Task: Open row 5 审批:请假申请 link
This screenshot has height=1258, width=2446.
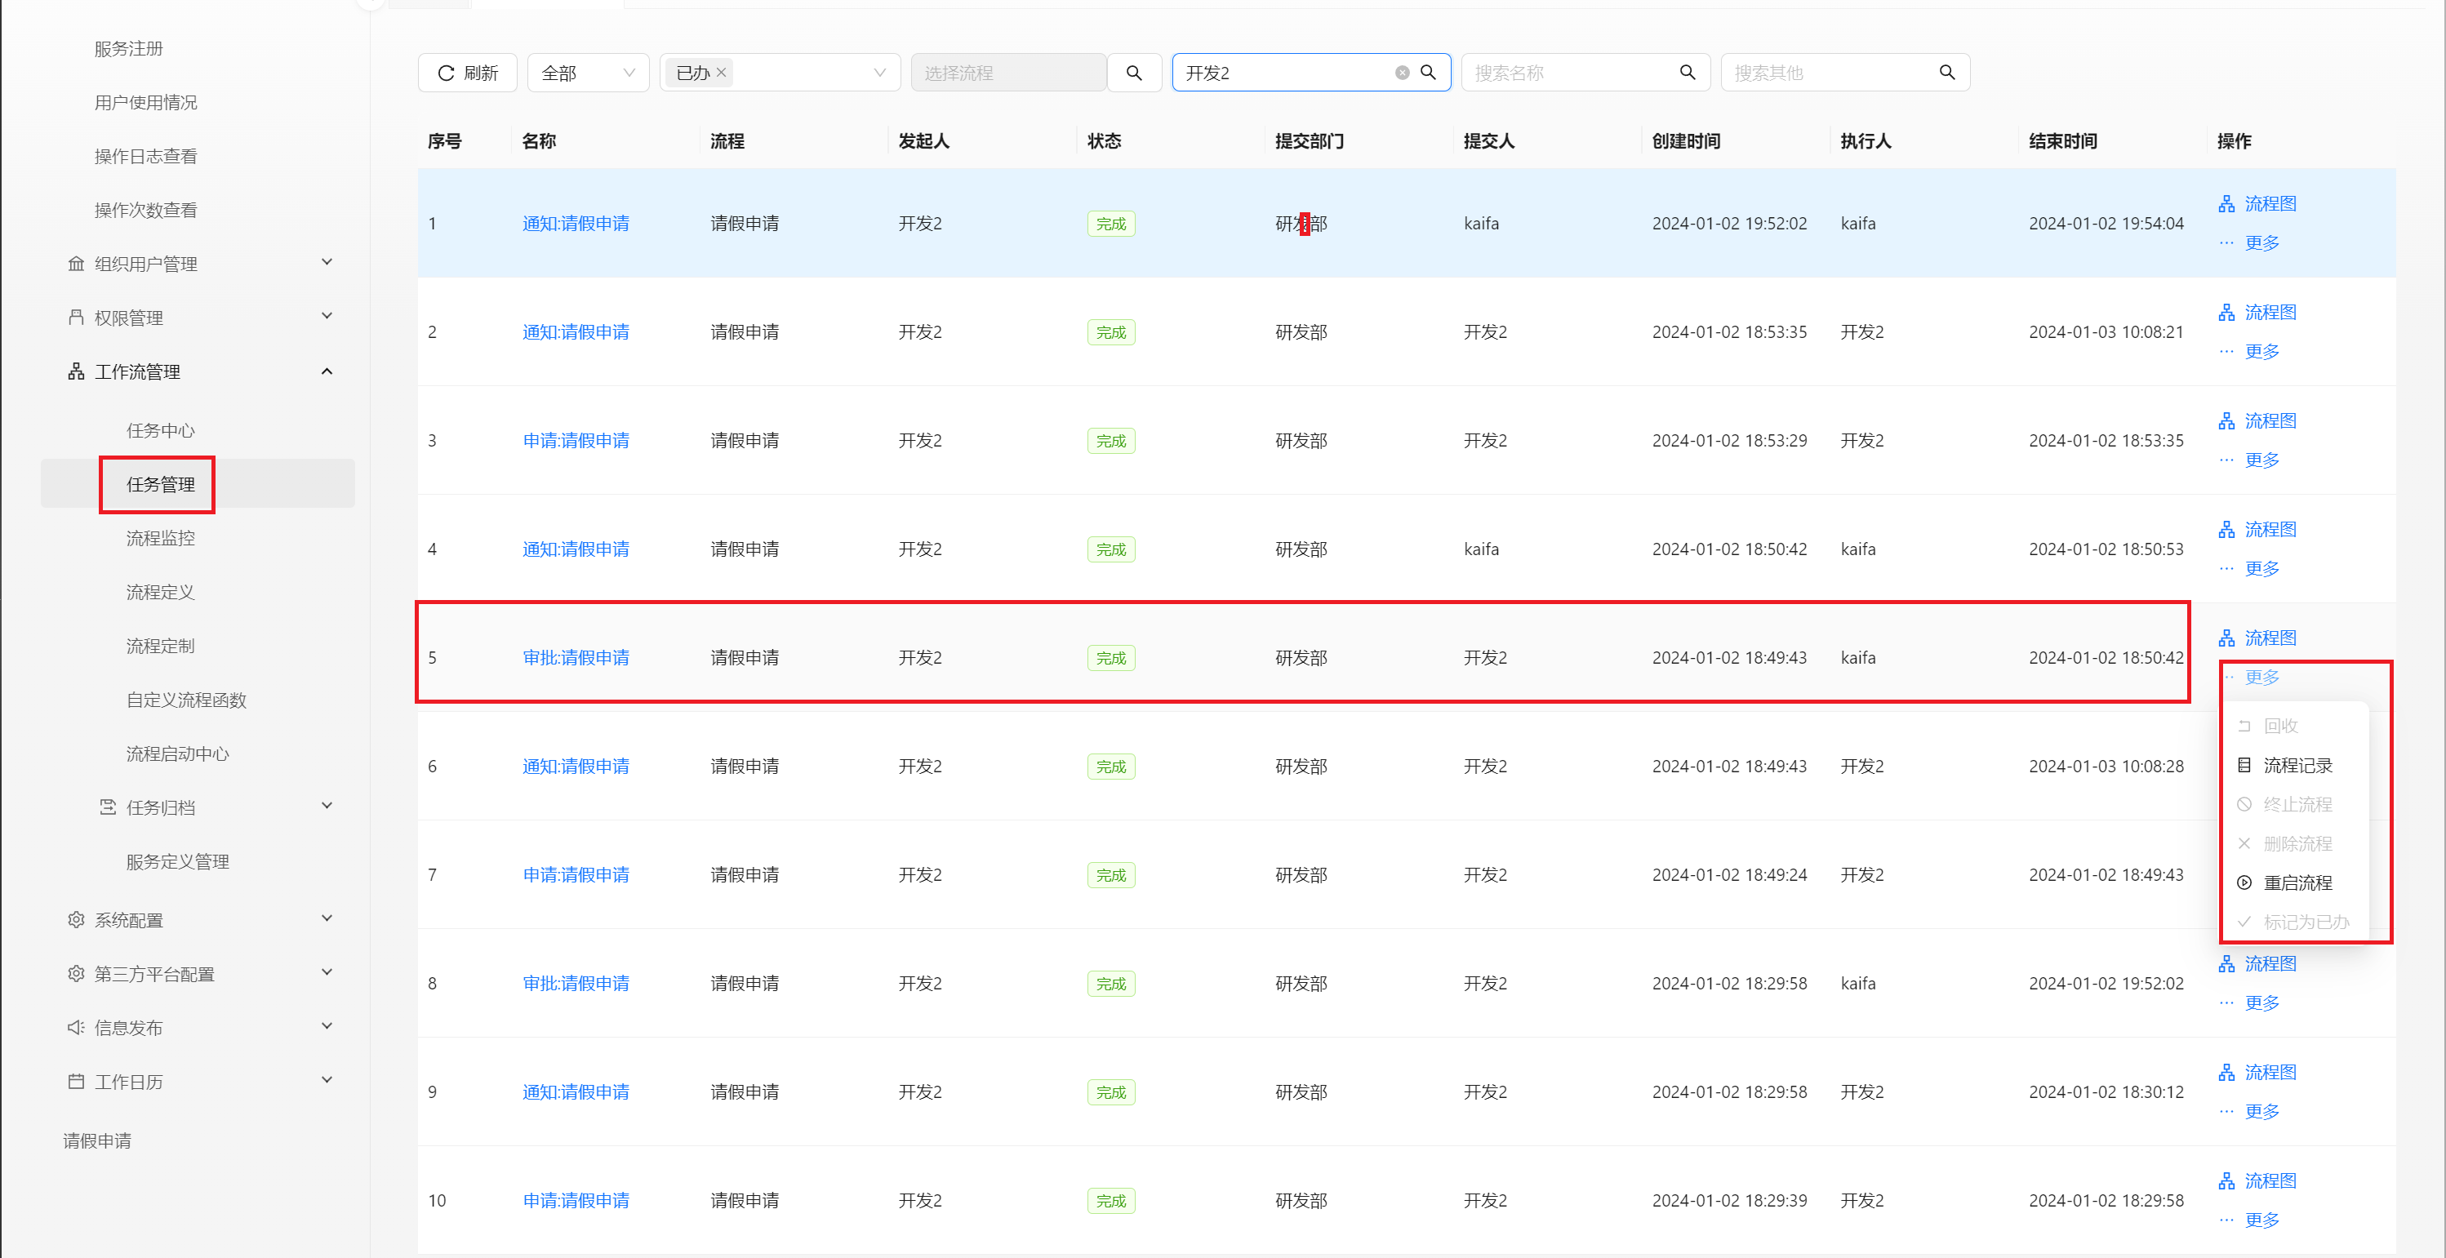Action: pyautogui.click(x=576, y=658)
